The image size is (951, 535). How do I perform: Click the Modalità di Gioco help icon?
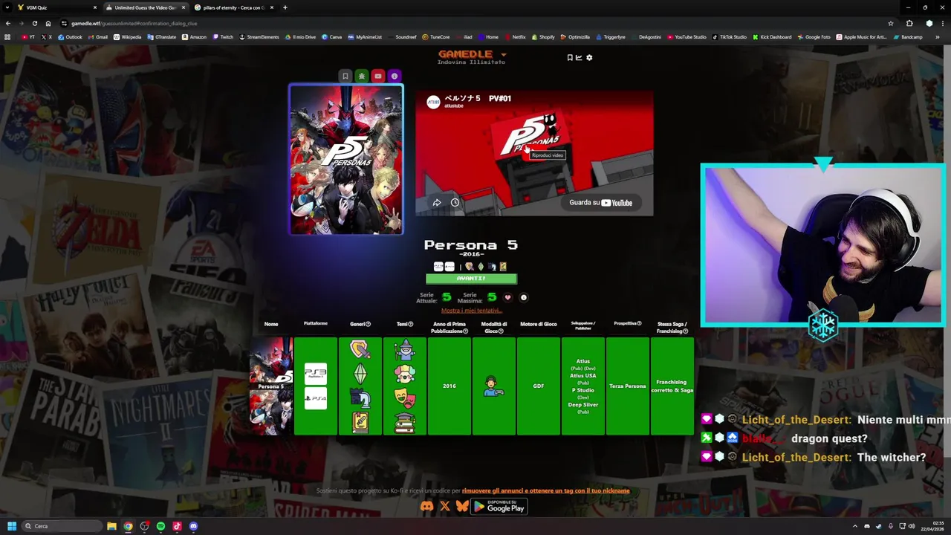coord(500,331)
